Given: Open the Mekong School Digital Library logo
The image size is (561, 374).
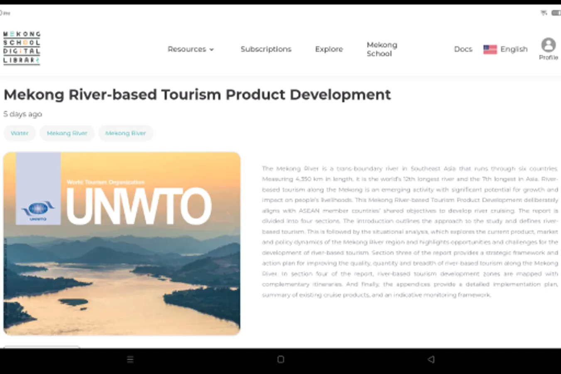Looking at the screenshot, I should click(x=22, y=48).
